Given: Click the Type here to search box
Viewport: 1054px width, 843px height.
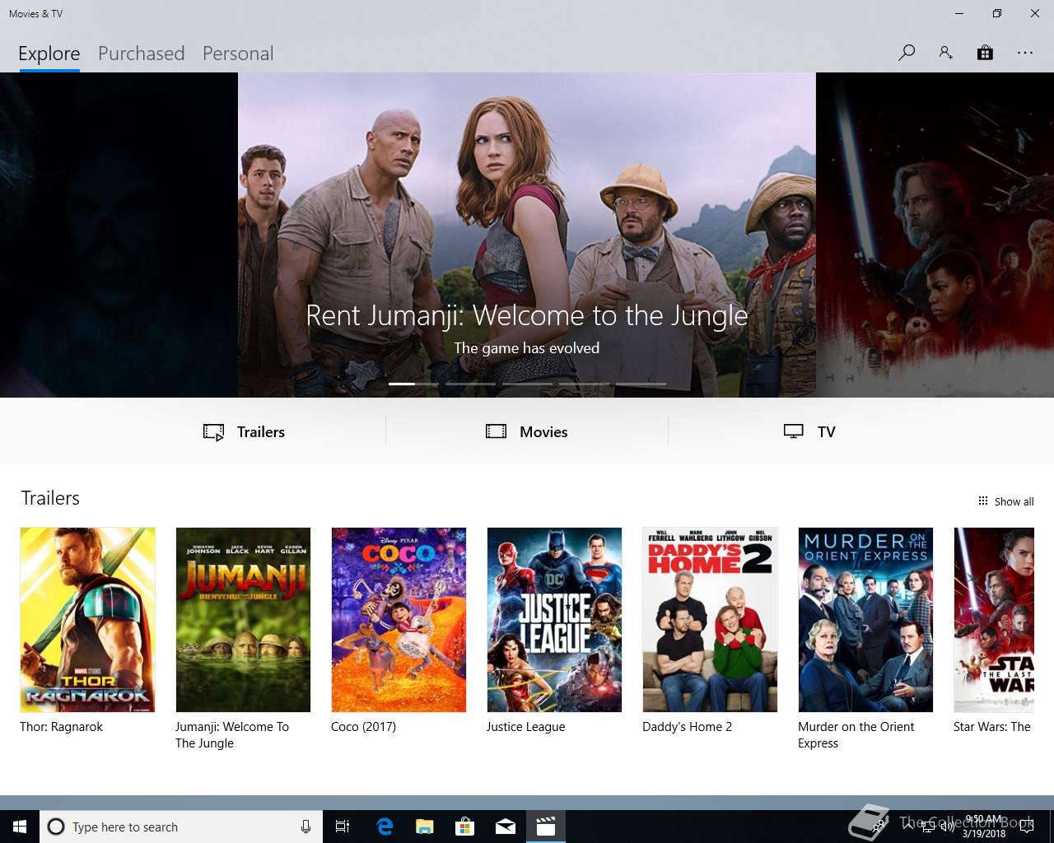Looking at the screenshot, I should click(x=180, y=827).
